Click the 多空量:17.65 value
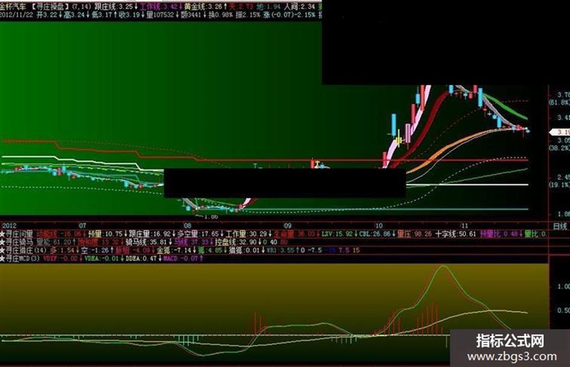The width and height of the screenshot is (570, 367). (198, 234)
